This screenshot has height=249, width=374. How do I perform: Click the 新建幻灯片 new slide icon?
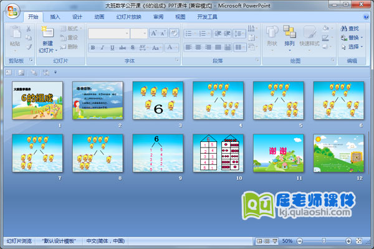47,32
